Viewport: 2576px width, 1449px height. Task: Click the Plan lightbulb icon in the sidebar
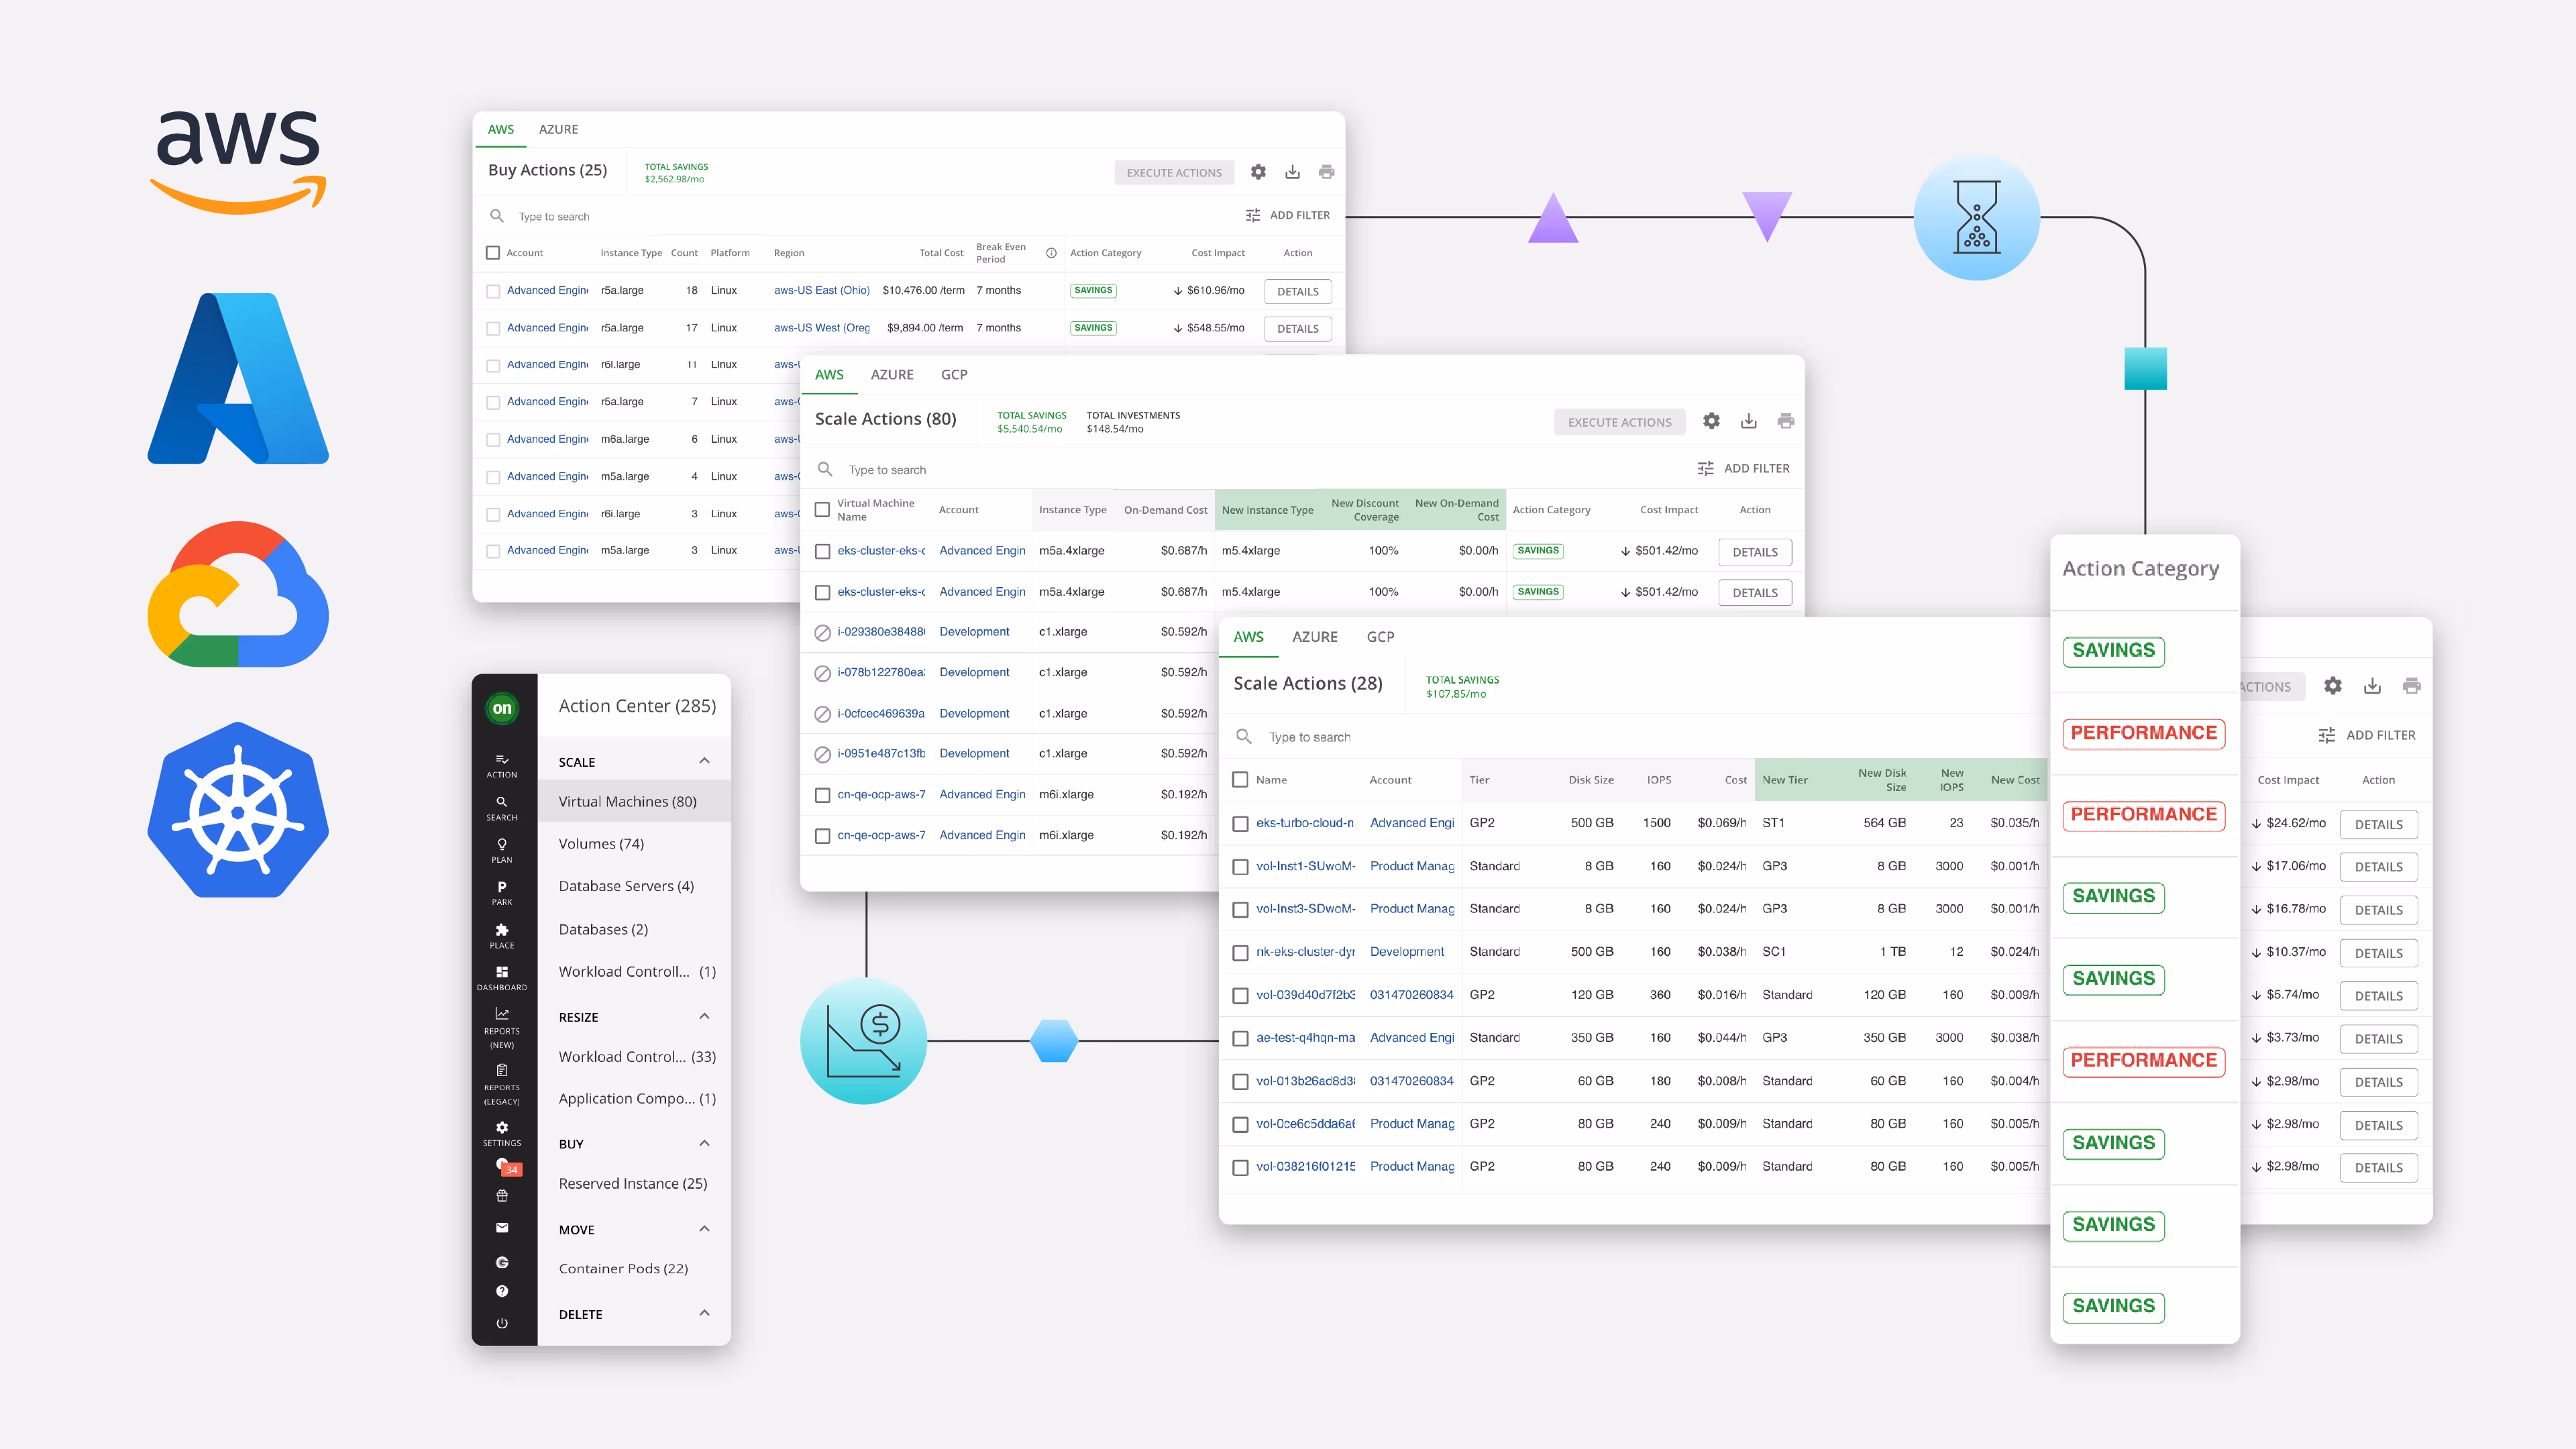(501, 844)
